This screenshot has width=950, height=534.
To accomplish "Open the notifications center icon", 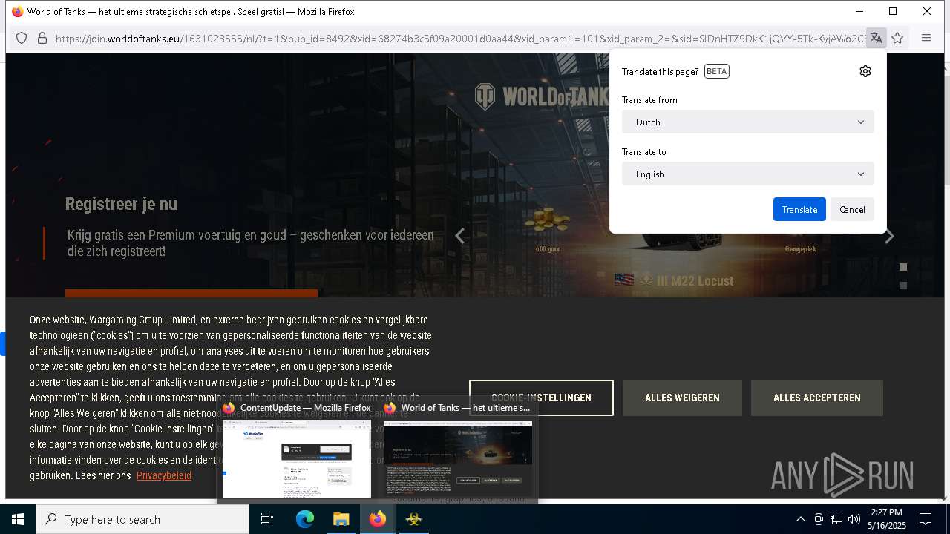I will tap(926, 519).
